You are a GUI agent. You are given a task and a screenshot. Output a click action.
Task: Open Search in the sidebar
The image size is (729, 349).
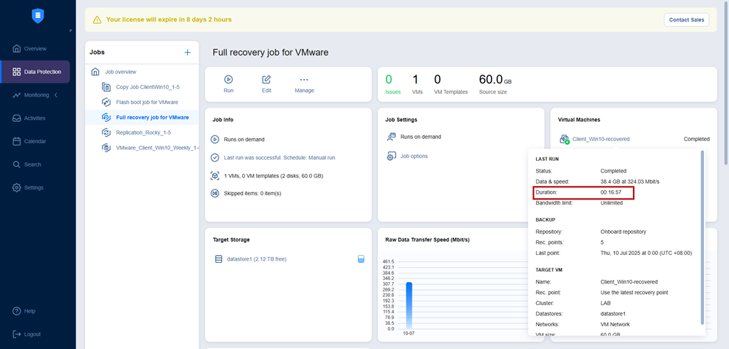[33, 165]
